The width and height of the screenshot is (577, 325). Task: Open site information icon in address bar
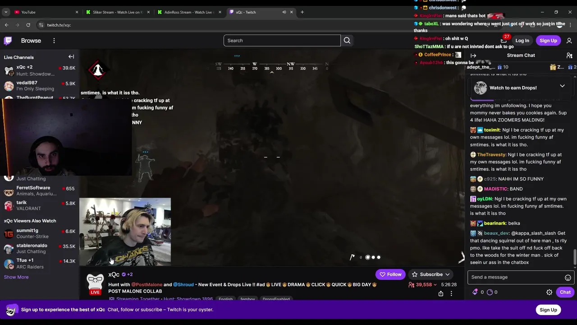41,25
